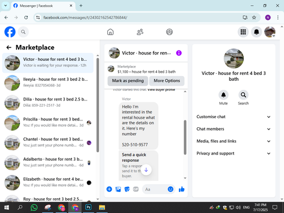This screenshot has height=213, width=284.
Task: Choose a sticker icon in composer
Action: click(x=127, y=189)
